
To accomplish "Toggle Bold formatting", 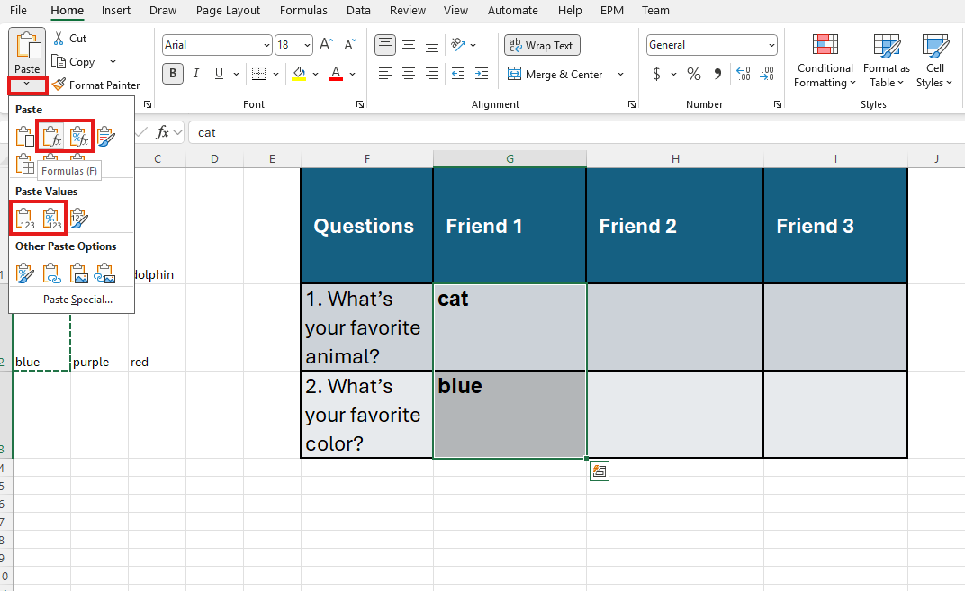I will tap(173, 74).
